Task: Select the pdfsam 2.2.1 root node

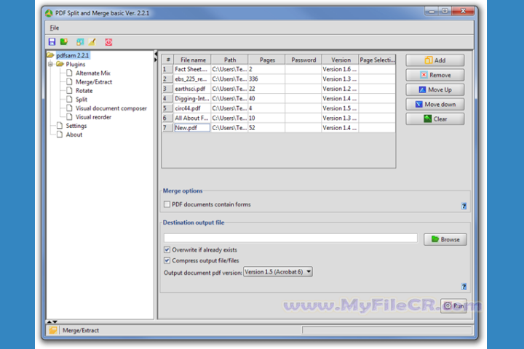Action: click(73, 55)
